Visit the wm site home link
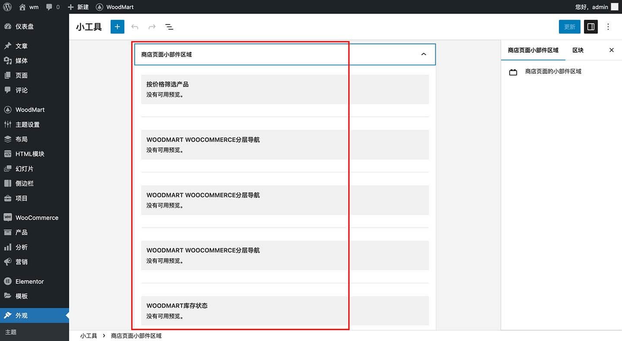Viewport: 622px width, 341px height. (x=29, y=7)
